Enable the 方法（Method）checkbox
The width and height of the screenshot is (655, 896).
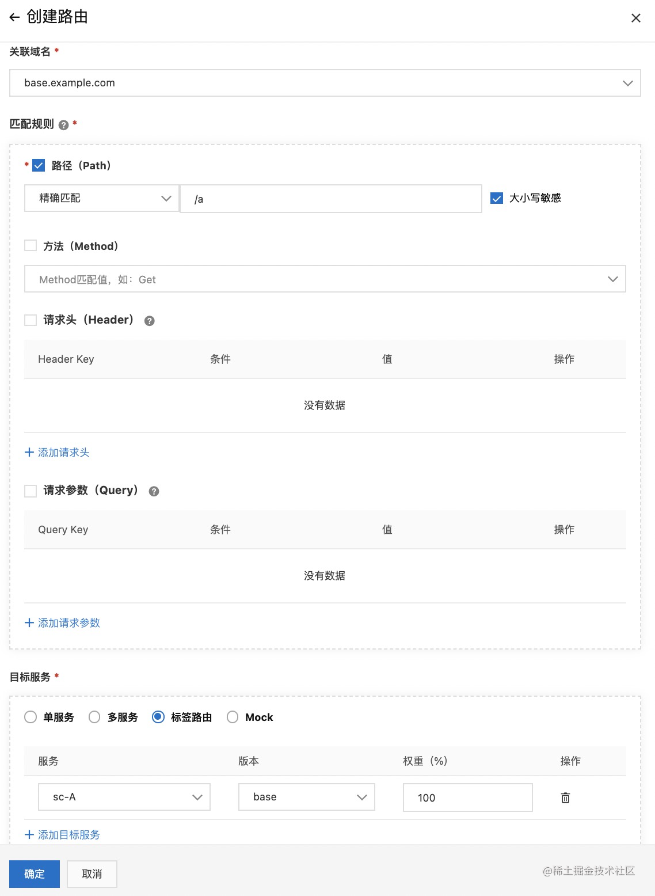tap(31, 246)
